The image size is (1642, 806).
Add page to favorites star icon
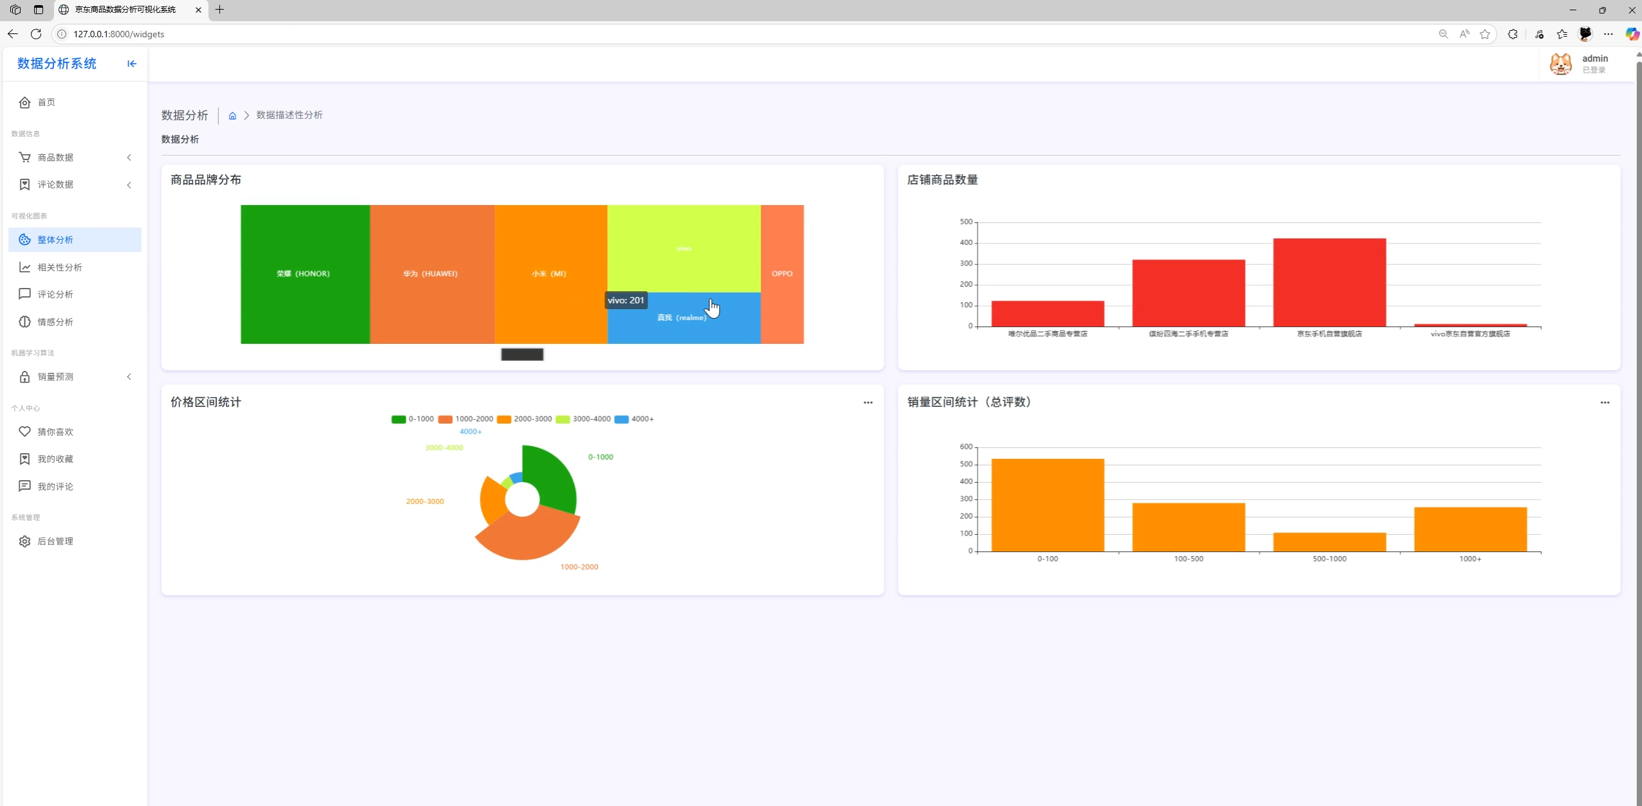point(1485,34)
